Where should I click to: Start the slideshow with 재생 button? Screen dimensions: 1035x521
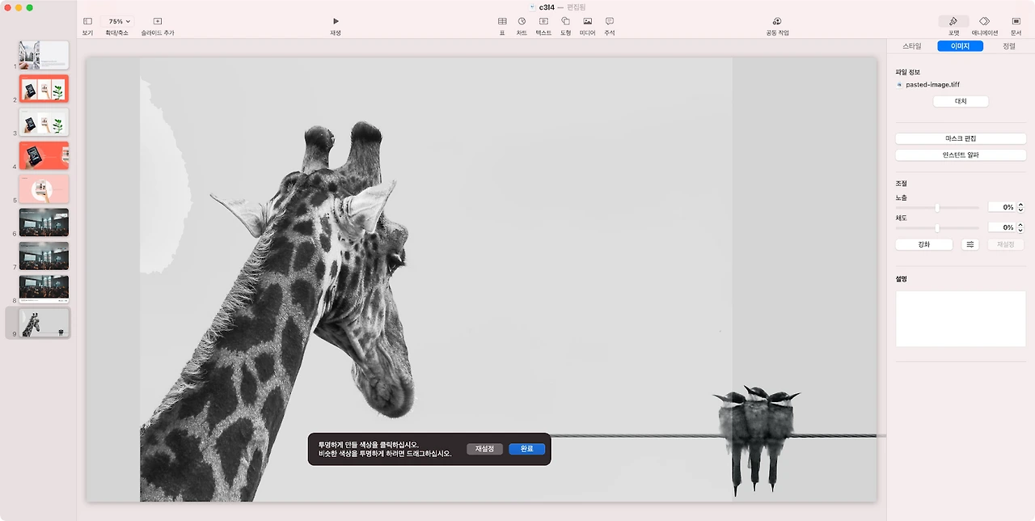(336, 21)
